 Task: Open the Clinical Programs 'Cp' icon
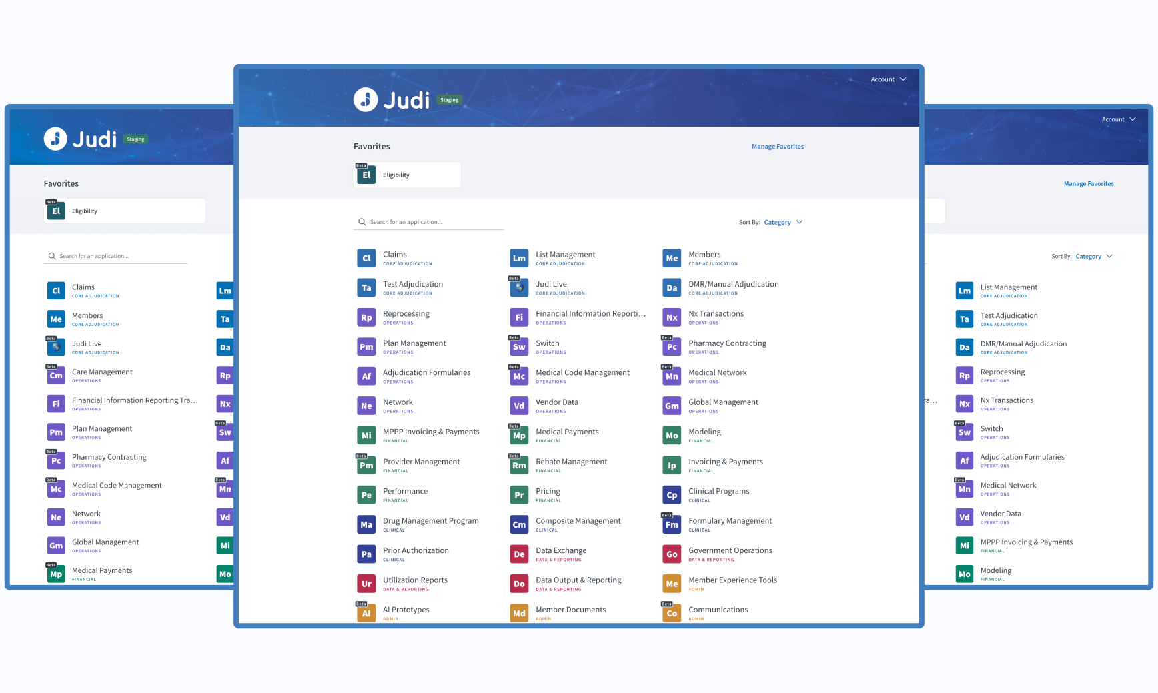[672, 495]
